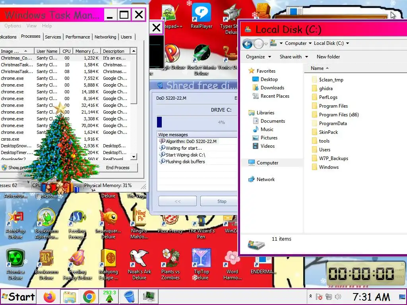The width and height of the screenshot is (407, 305).
Task: Open Google Chrome taskbar icon
Action: [89, 297]
